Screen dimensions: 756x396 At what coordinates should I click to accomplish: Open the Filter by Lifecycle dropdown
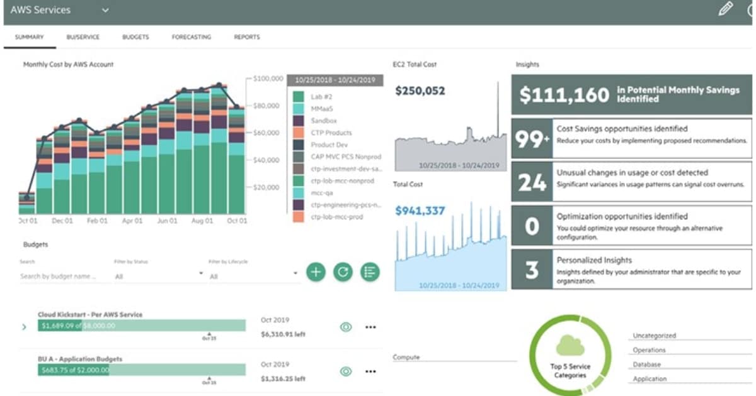coord(253,275)
